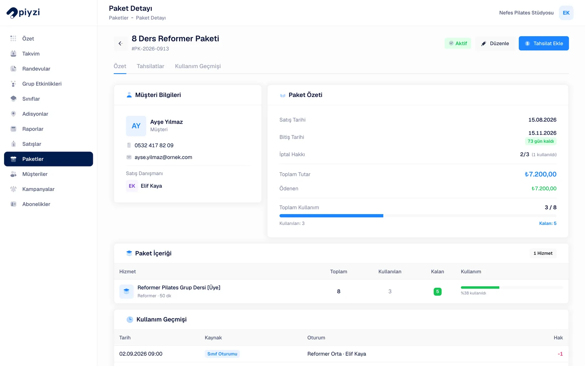The image size is (585, 366).
Task: Click phone number 0532 417 82 09
Action: click(x=154, y=145)
